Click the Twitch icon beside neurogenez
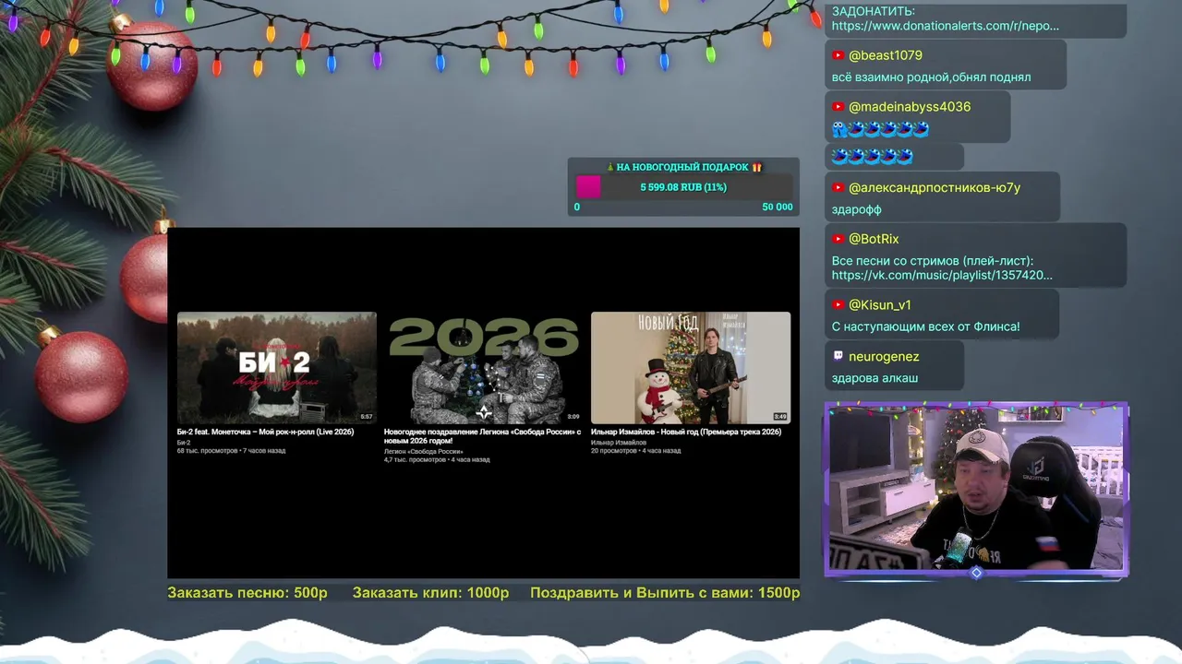The height and width of the screenshot is (664, 1182). click(838, 356)
